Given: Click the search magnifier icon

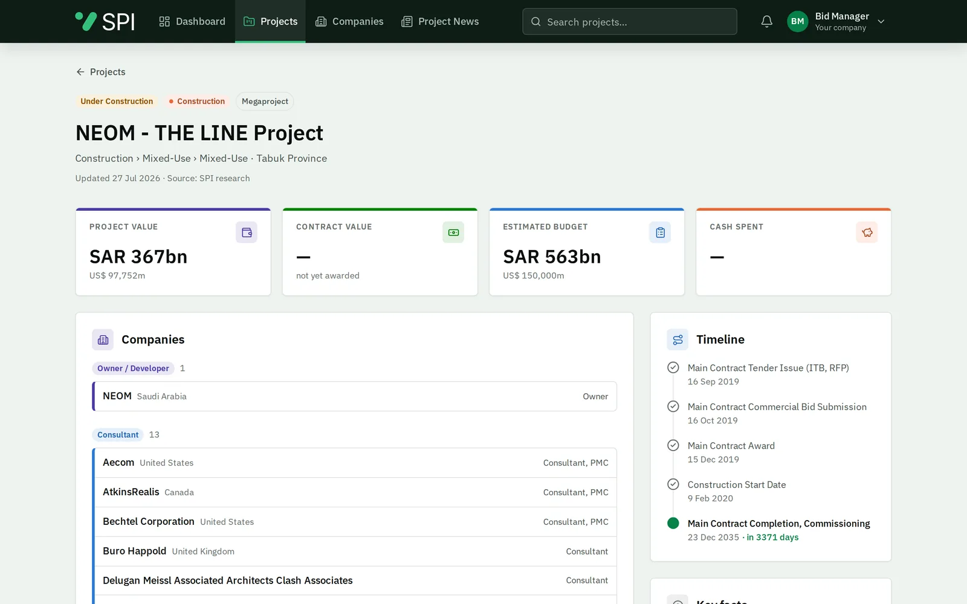Looking at the screenshot, I should (535, 22).
